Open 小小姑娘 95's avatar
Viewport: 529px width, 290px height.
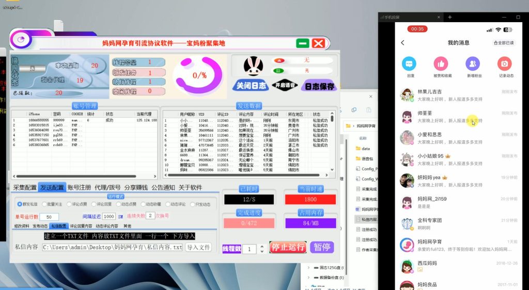(x=407, y=159)
